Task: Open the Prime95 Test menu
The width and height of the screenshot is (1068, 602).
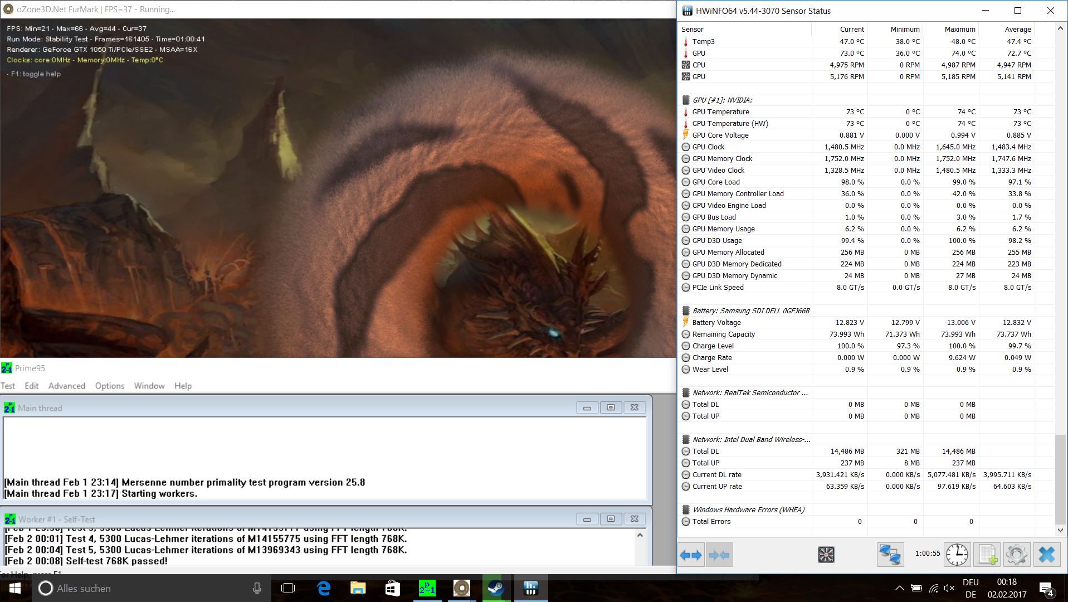Action: click(8, 386)
